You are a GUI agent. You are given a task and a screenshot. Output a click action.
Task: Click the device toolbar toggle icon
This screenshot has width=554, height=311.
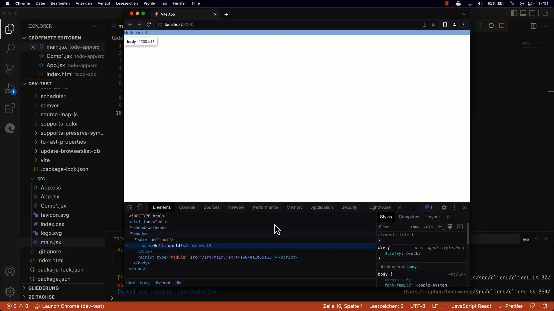tap(139, 207)
